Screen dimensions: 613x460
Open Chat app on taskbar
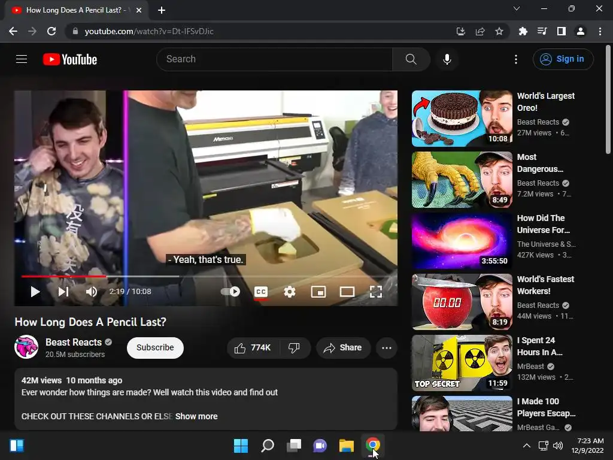click(x=320, y=446)
